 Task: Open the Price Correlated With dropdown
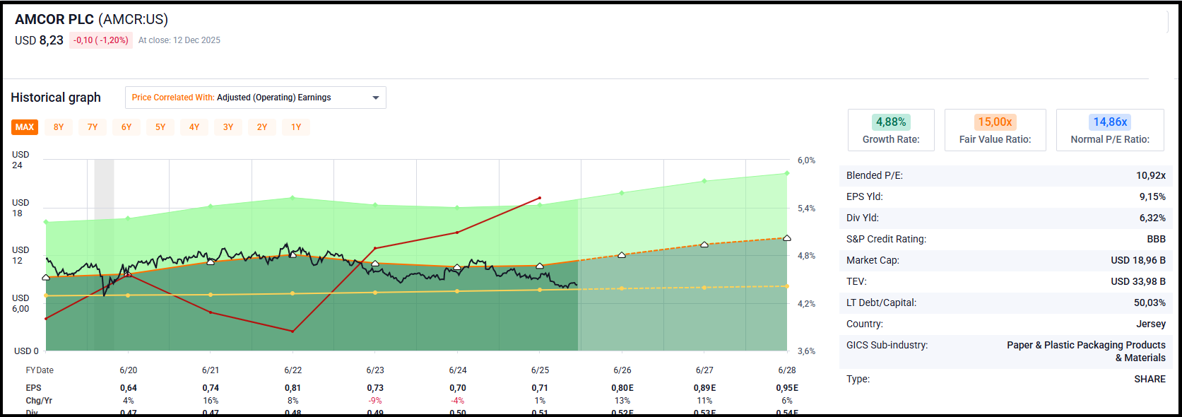pos(255,98)
